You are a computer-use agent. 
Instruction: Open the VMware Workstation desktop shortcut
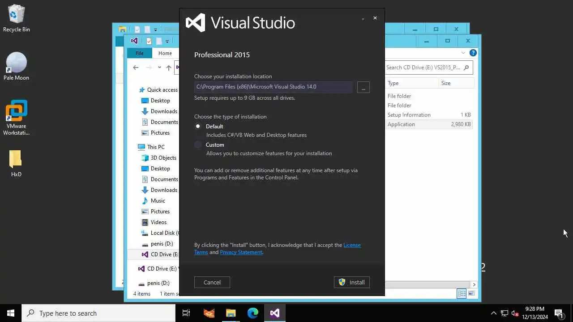17,118
